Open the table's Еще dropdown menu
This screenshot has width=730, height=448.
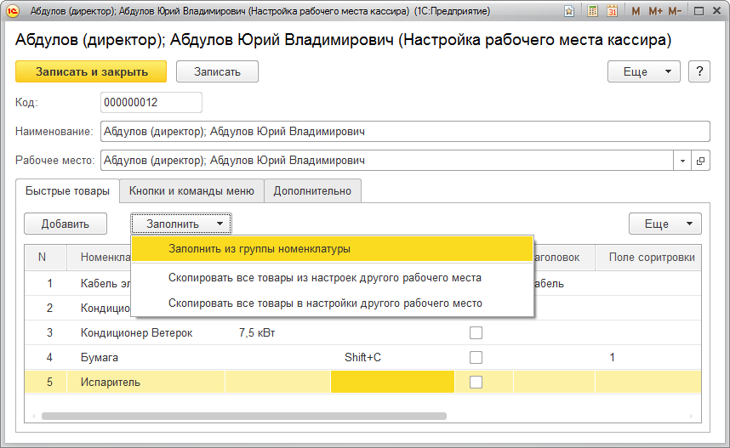click(665, 224)
